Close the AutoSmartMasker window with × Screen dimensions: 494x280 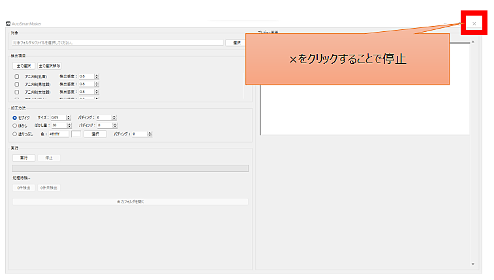(x=474, y=23)
